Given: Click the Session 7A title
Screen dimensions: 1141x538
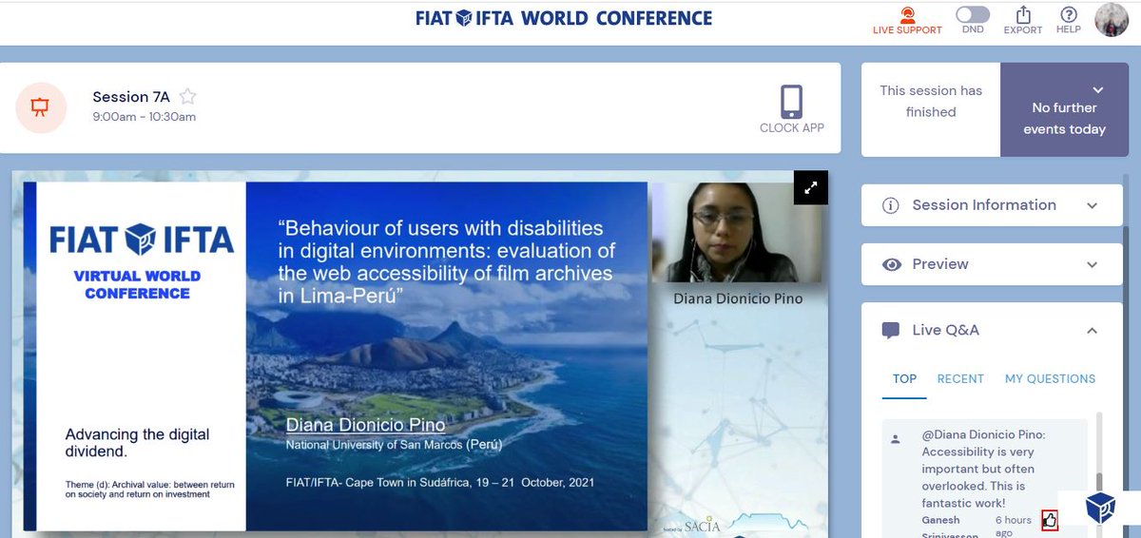Looking at the screenshot, I should [133, 97].
